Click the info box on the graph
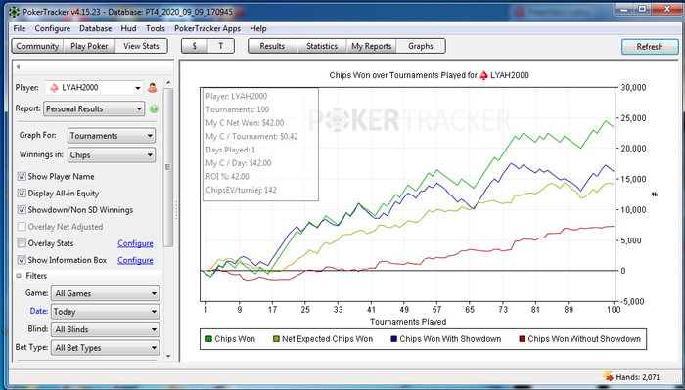Viewport: 685px width, 390px height. click(260, 144)
